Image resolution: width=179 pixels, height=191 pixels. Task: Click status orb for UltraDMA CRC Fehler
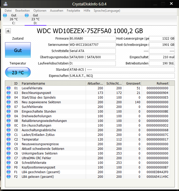[x=9, y=158]
